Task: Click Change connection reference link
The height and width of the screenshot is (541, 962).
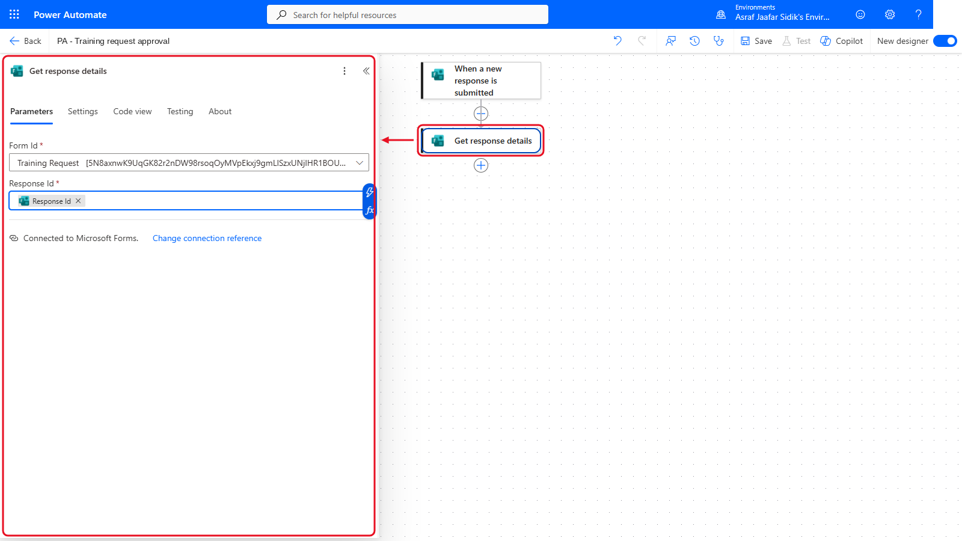Action: (207, 238)
